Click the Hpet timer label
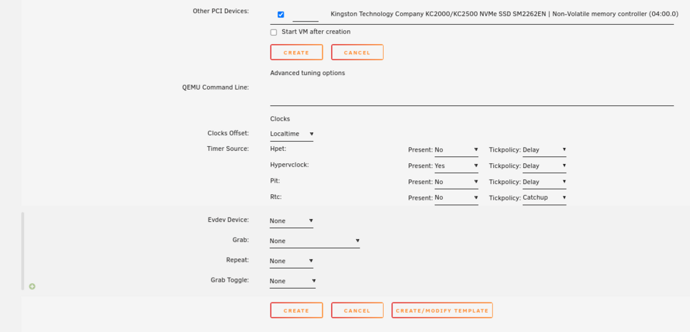 (x=278, y=148)
